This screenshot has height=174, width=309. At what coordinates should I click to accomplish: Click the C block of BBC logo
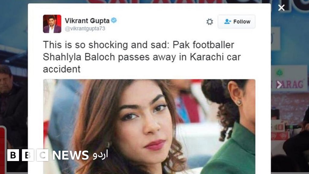pos(43,155)
